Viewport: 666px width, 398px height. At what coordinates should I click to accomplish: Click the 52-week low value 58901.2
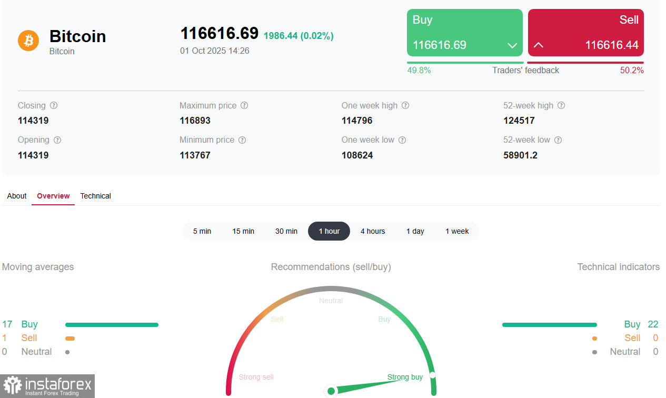click(520, 155)
